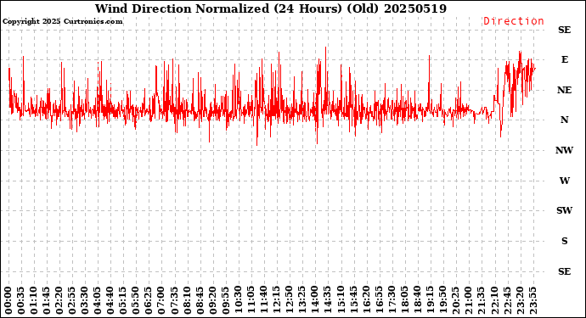Click the 04:40 time label
586x318 pixels.
(x=110, y=301)
